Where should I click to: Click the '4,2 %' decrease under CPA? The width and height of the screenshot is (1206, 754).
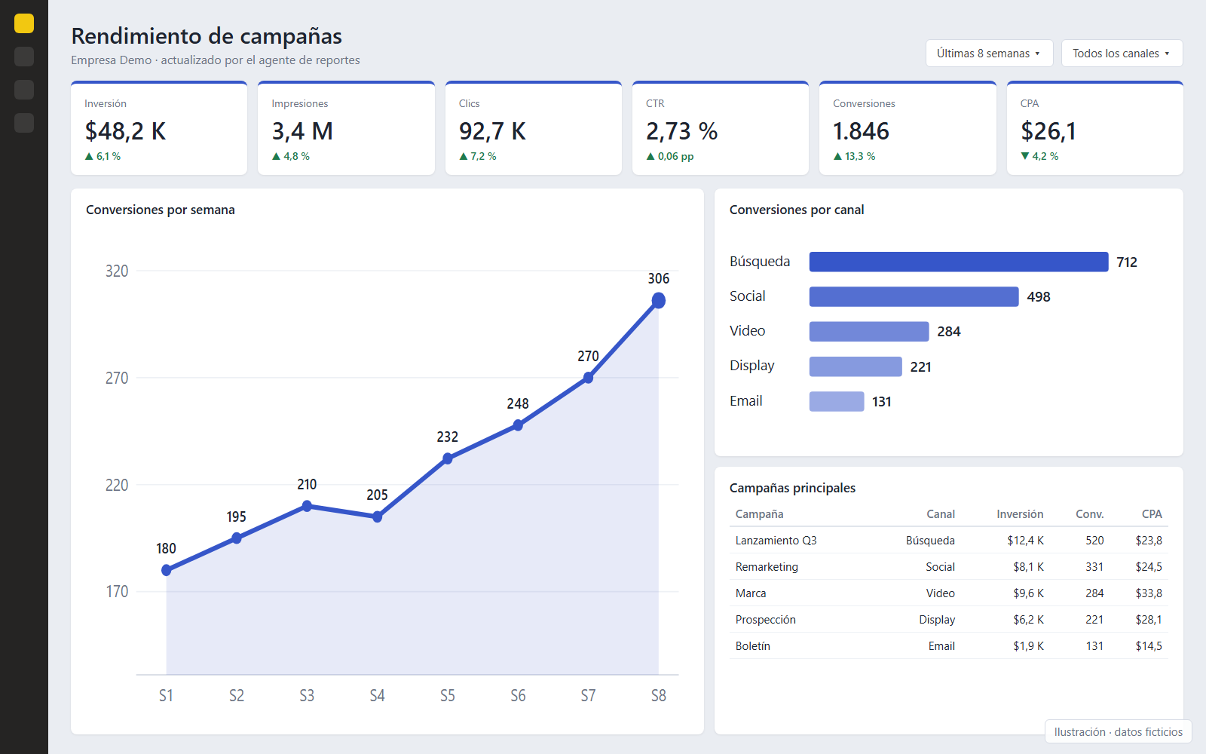(1039, 156)
